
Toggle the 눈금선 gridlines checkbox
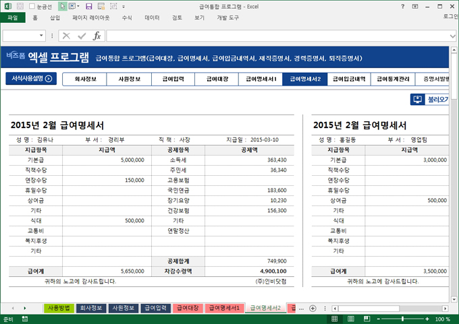click(x=32, y=6)
